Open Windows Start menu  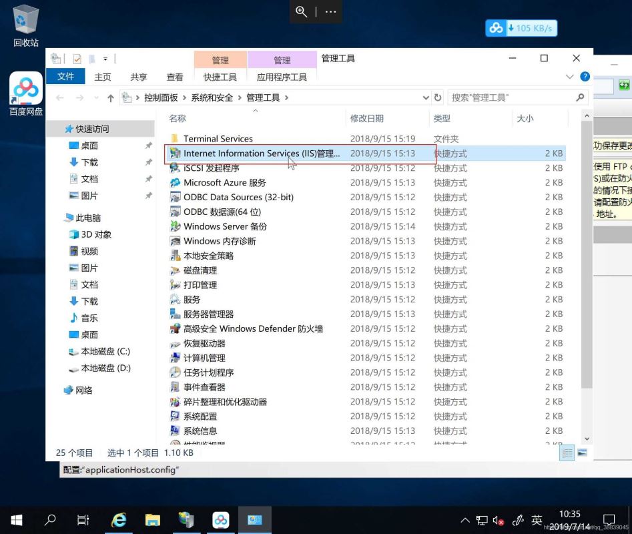(x=16, y=520)
